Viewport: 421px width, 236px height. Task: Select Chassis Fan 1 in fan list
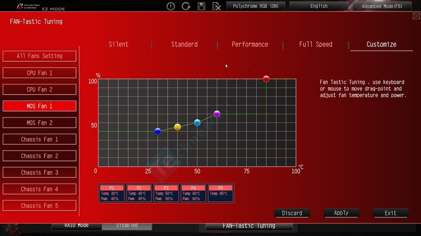39,139
